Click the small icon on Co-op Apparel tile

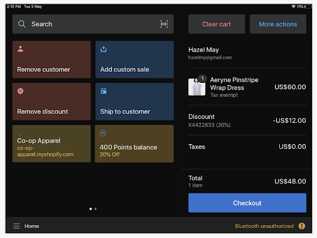click(20, 134)
